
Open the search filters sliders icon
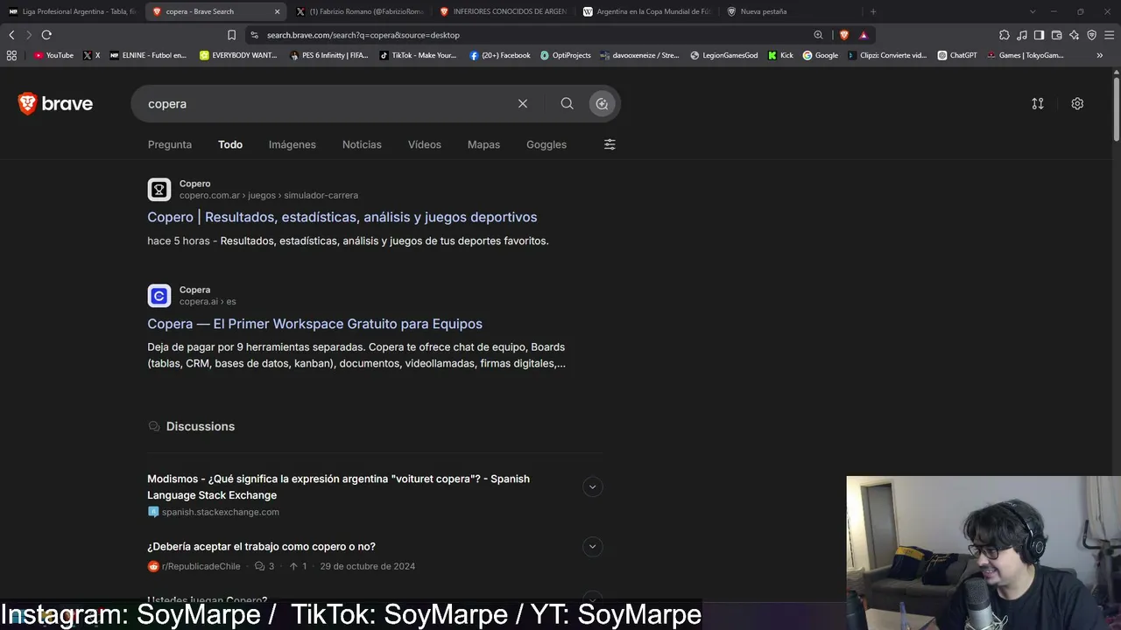click(x=610, y=144)
